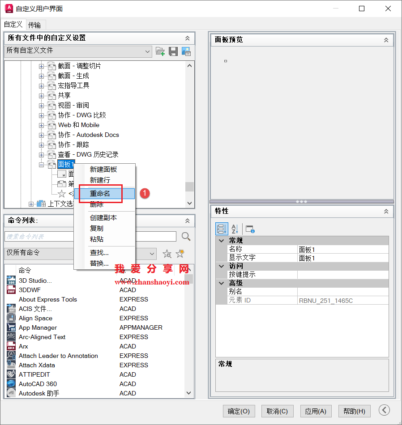Select the categorized view icon in 特性 panel
This screenshot has width=402, height=425.
pyautogui.click(x=222, y=229)
